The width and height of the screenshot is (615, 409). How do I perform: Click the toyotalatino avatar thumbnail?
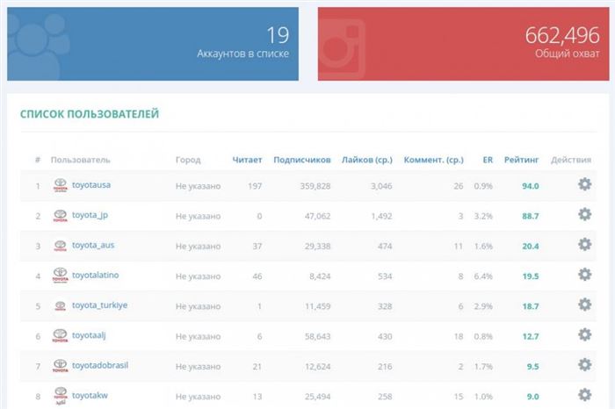60,275
